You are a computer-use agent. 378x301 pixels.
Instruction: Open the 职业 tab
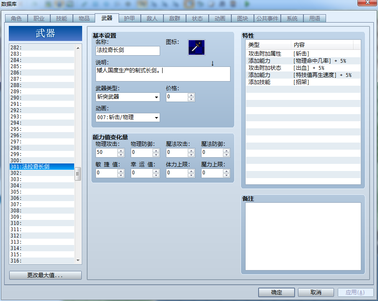39,18
